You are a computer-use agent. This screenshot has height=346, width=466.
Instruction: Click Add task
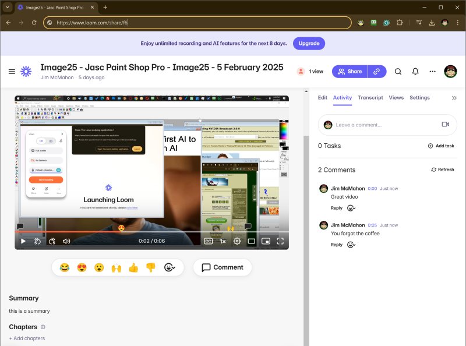[x=441, y=146]
